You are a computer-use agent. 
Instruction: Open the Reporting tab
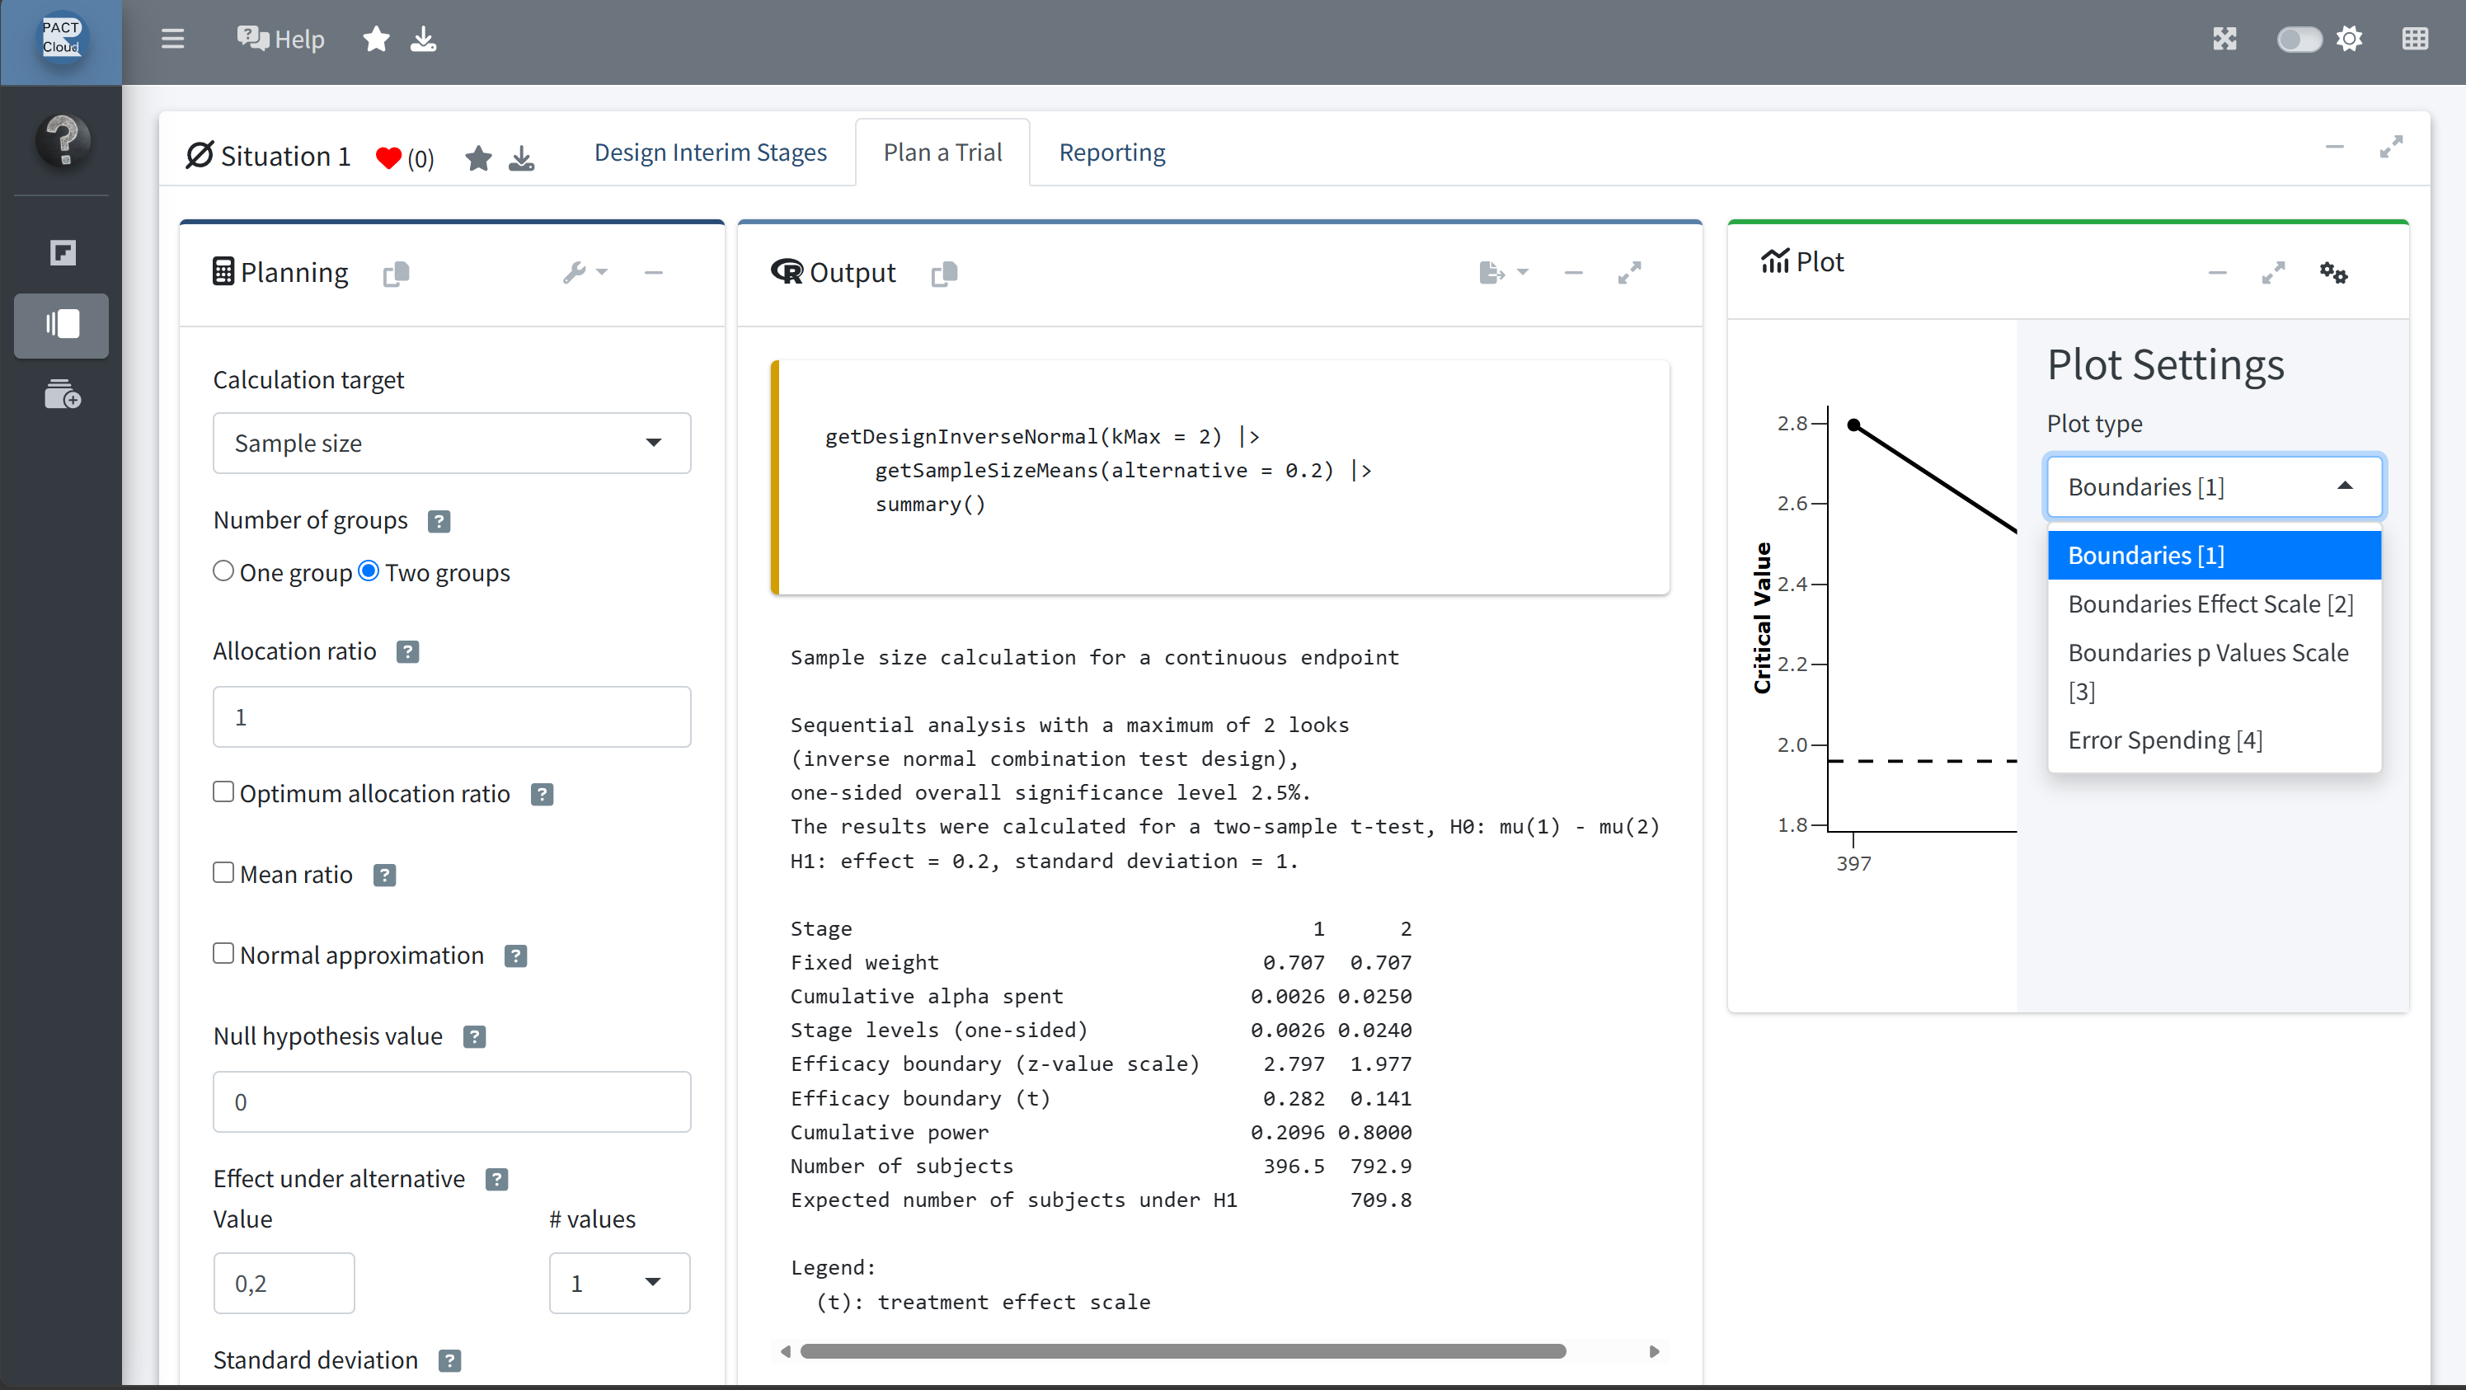pyautogui.click(x=1111, y=153)
